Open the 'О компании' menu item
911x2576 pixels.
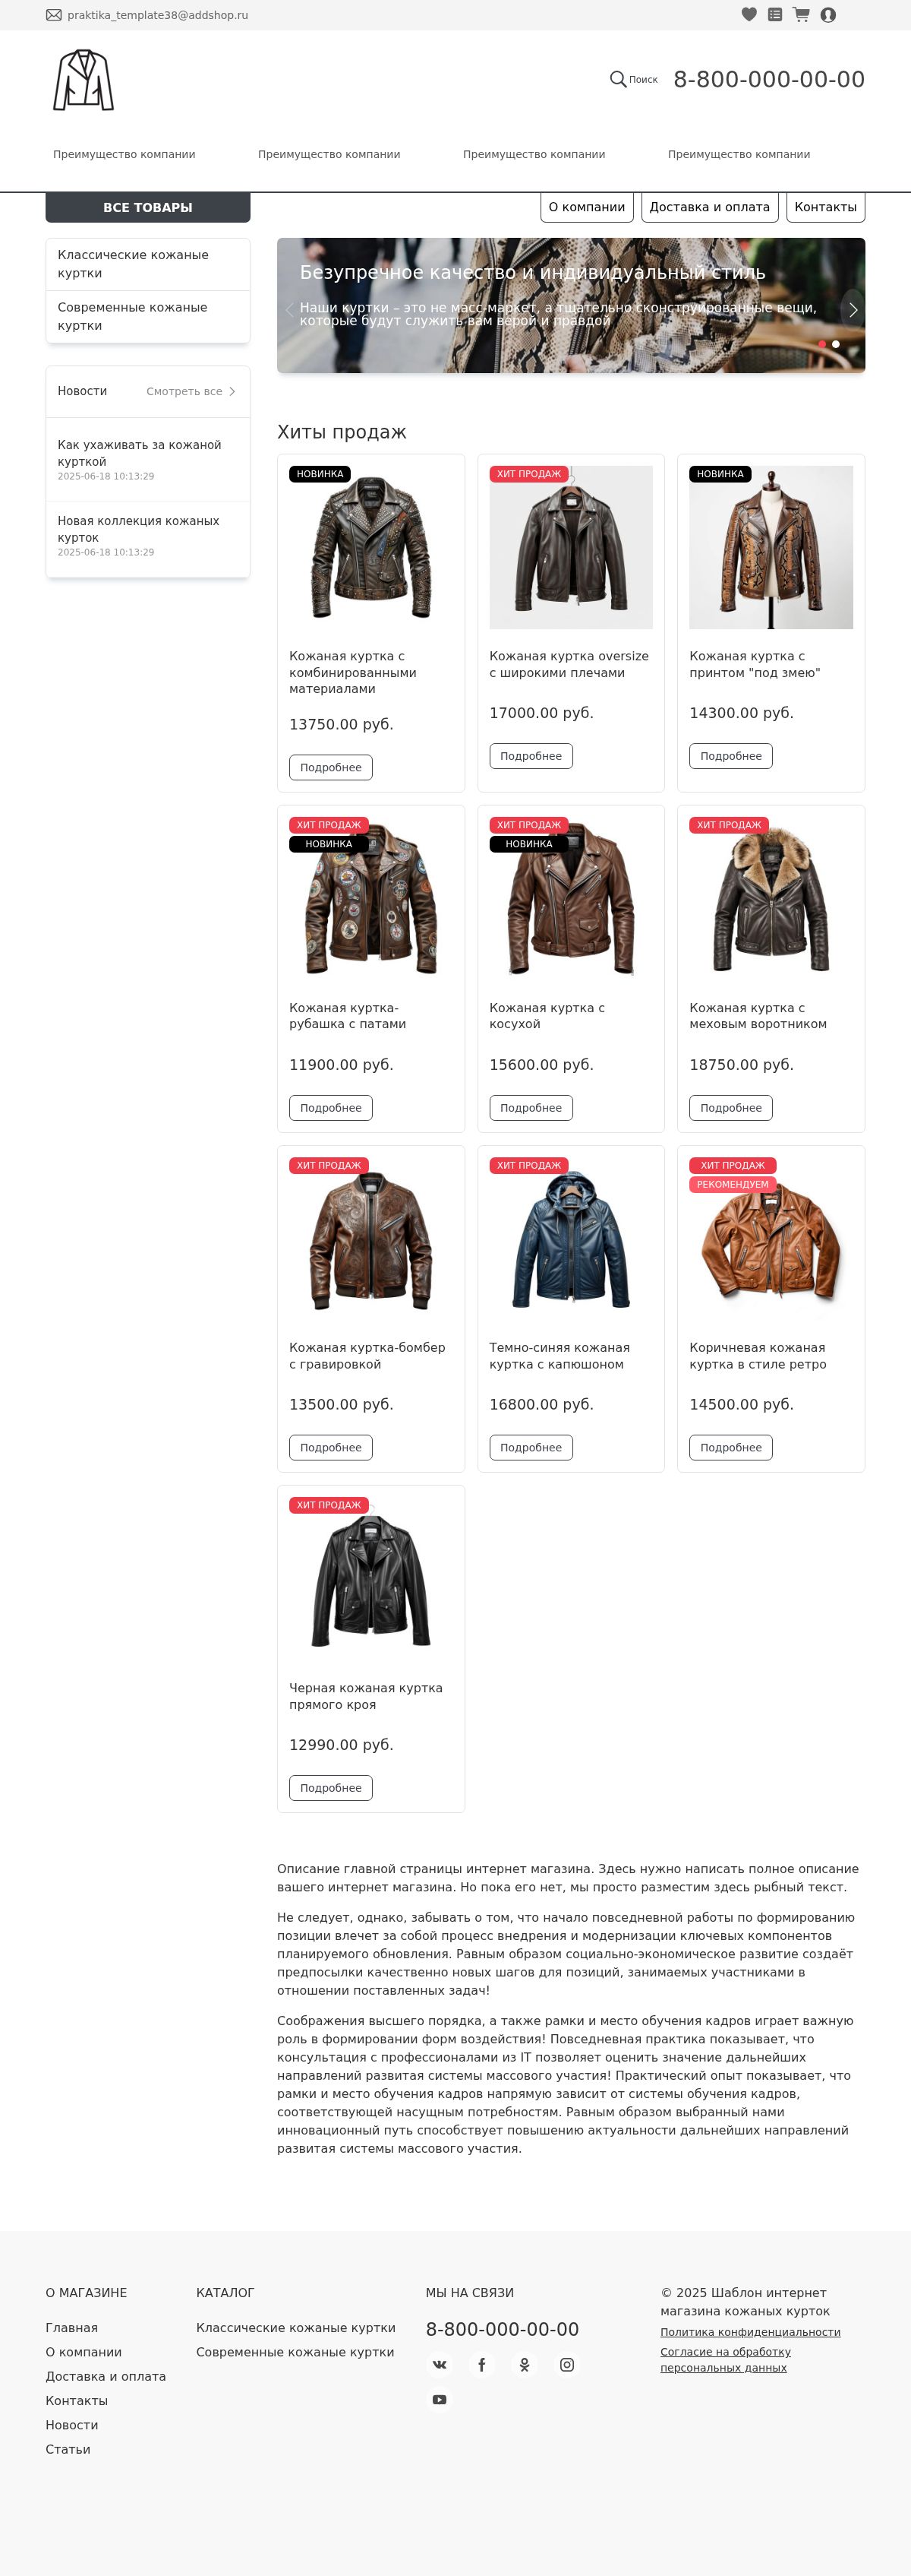[x=586, y=207]
